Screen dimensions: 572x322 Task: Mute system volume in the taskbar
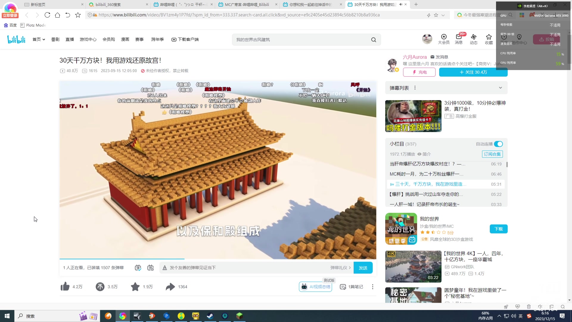(x=513, y=316)
